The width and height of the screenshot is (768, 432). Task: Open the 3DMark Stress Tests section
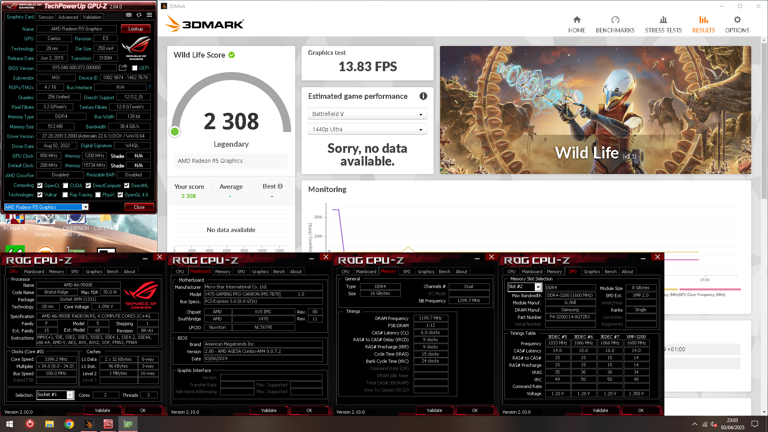click(x=663, y=24)
